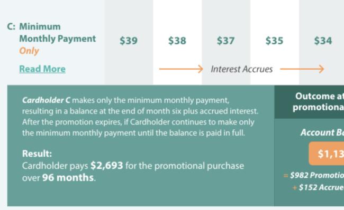Click the orange Only text
The height and width of the screenshot is (210, 344).
pyautogui.click(x=29, y=51)
